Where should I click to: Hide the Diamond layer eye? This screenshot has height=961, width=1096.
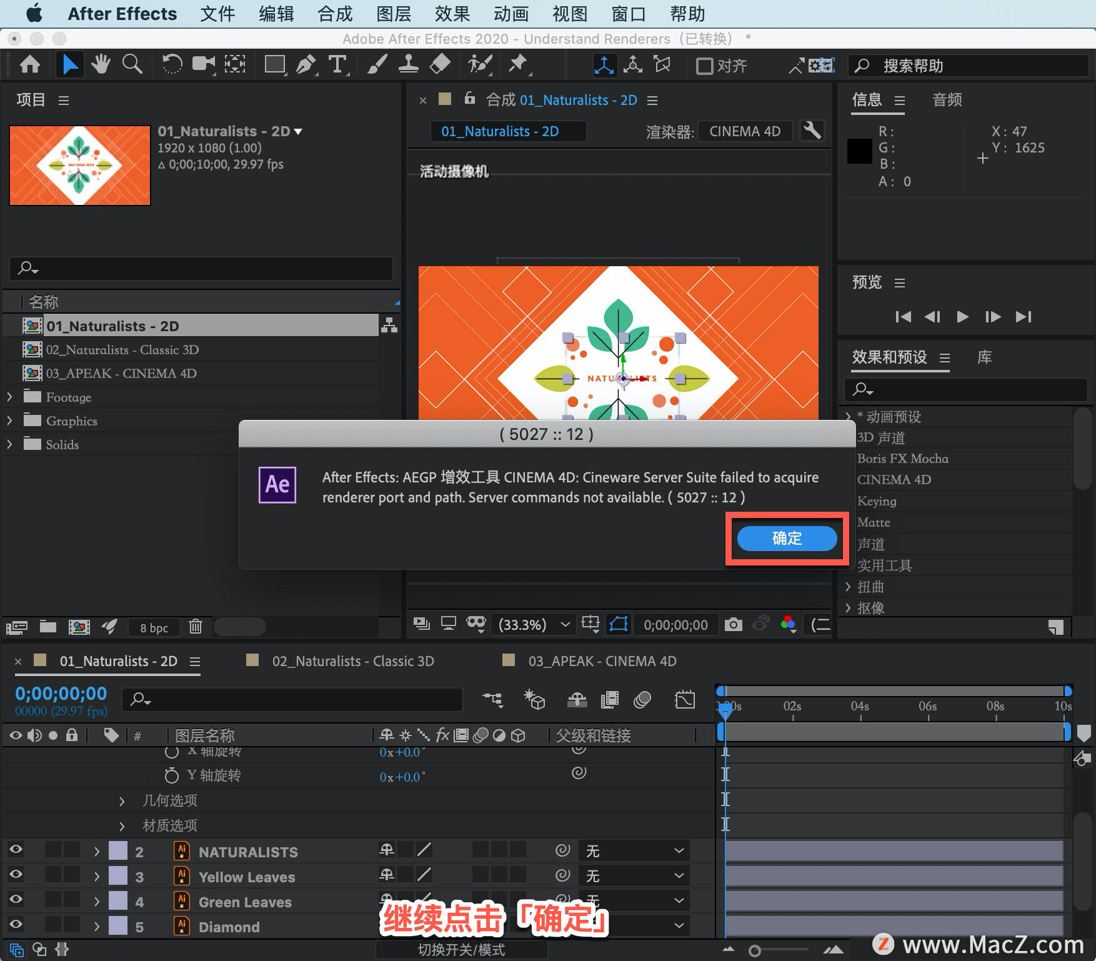coord(16,924)
